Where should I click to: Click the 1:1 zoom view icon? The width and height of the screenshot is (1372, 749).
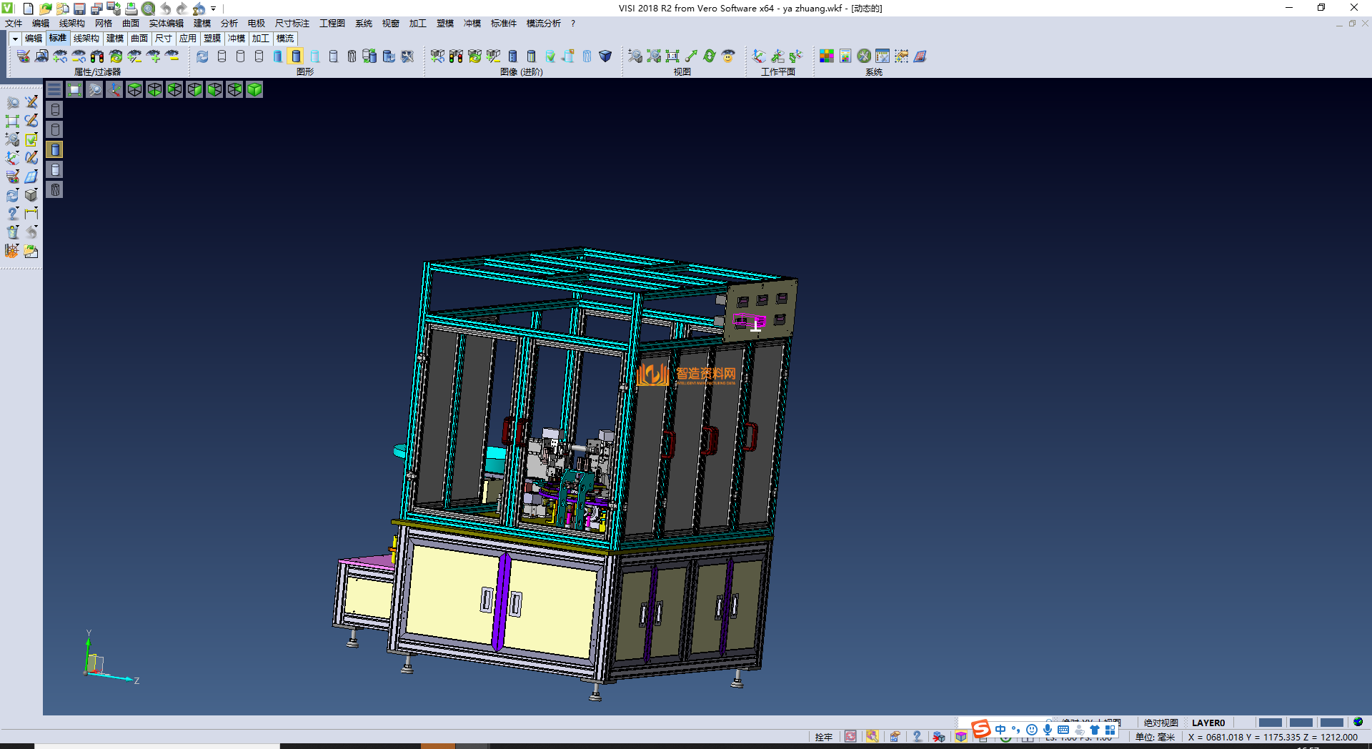click(x=672, y=56)
